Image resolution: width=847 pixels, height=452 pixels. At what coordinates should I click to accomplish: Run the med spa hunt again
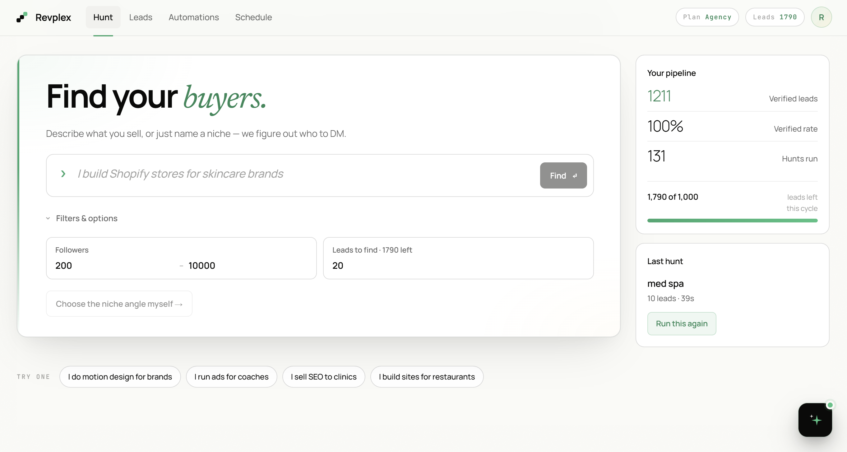[x=682, y=324]
